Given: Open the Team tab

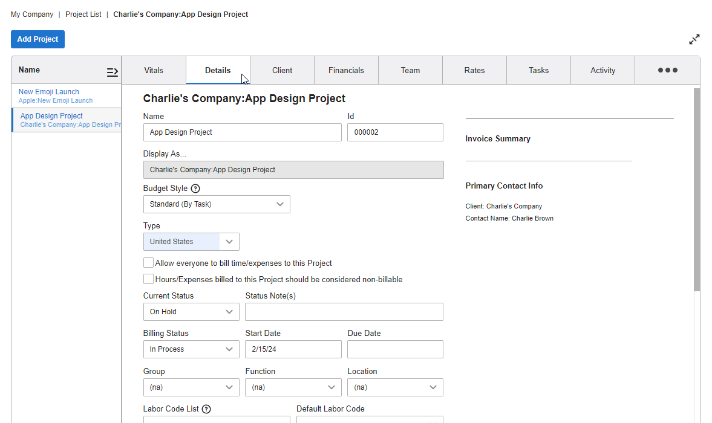Looking at the screenshot, I should click(410, 70).
